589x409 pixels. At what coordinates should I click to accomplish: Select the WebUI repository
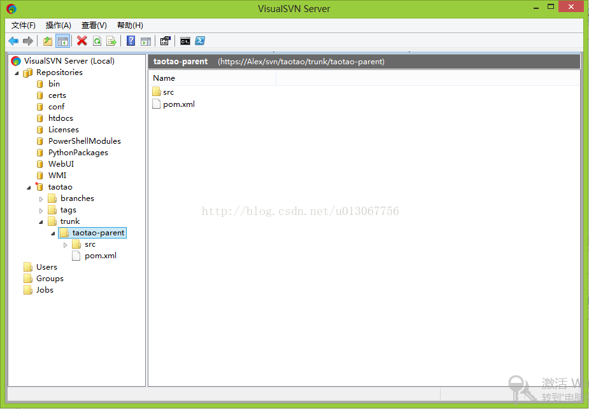coord(61,164)
